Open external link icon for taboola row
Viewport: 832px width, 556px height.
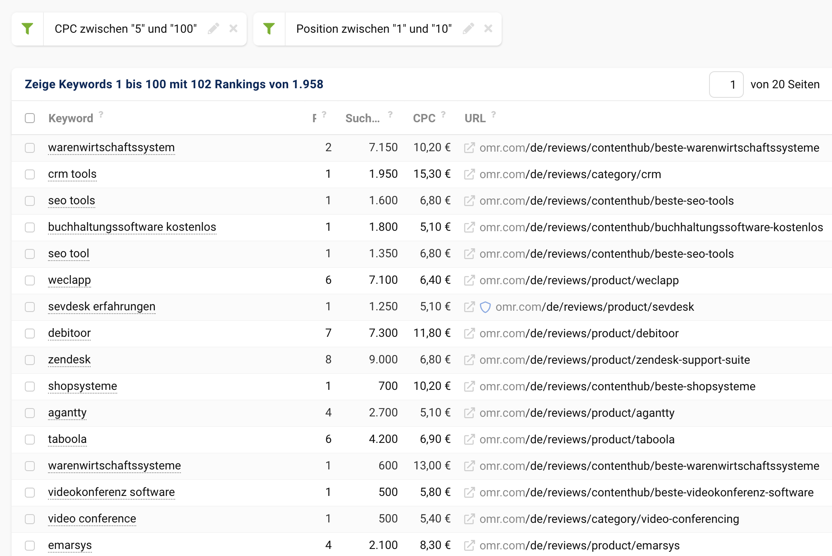(x=469, y=440)
